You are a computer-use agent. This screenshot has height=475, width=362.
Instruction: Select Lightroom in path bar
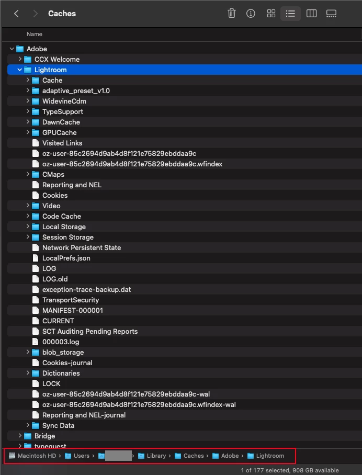266,456
